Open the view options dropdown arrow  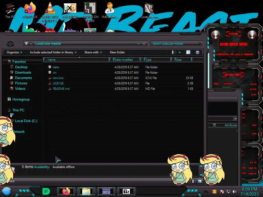pyautogui.click(x=180, y=52)
